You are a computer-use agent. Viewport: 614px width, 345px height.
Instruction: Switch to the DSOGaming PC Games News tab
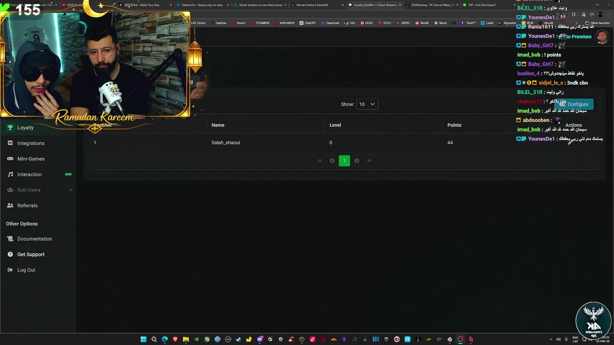(x=432, y=5)
